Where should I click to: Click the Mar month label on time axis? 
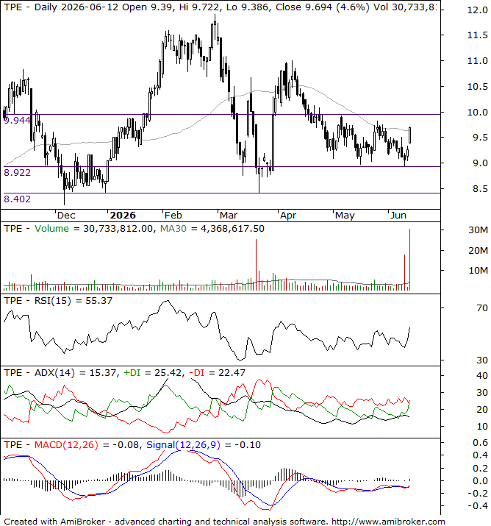tap(229, 215)
